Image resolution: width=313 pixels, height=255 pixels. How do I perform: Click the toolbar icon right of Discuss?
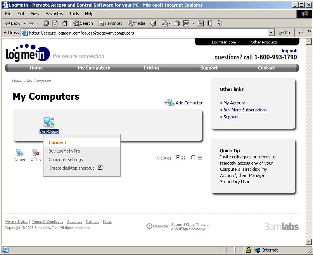[210, 23]
